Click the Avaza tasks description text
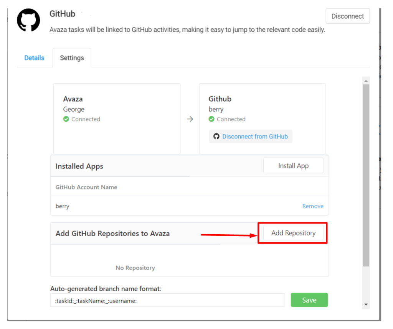The height and width of the screenshot is (329, 393). tap(187, 30)
